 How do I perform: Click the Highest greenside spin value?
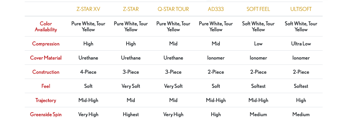[x=131, y=115]
